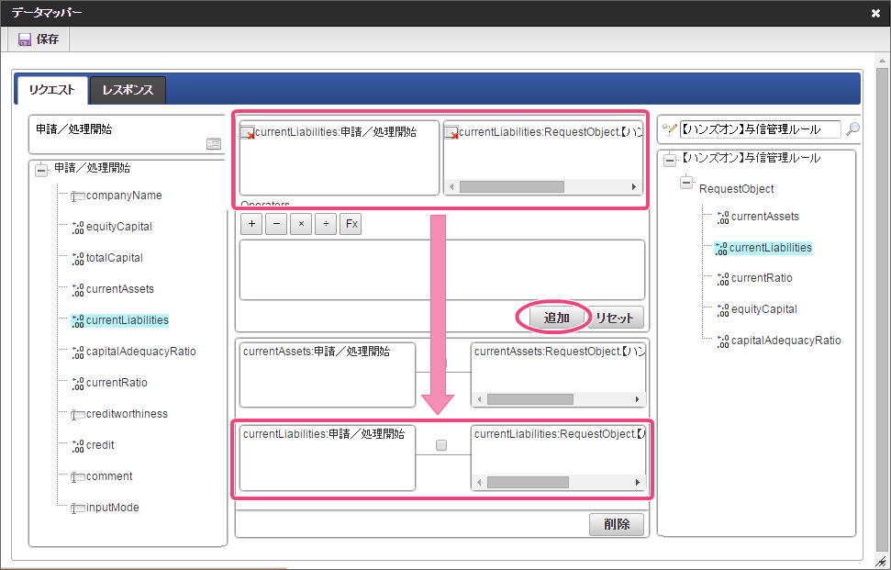Click the text type icon beside companyName
This screenshot has width=891, height=570.
[x=78, y=196]
